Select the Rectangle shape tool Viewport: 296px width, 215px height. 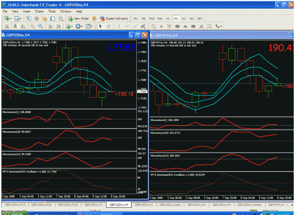pyautogui.click(x=193, y=26)
